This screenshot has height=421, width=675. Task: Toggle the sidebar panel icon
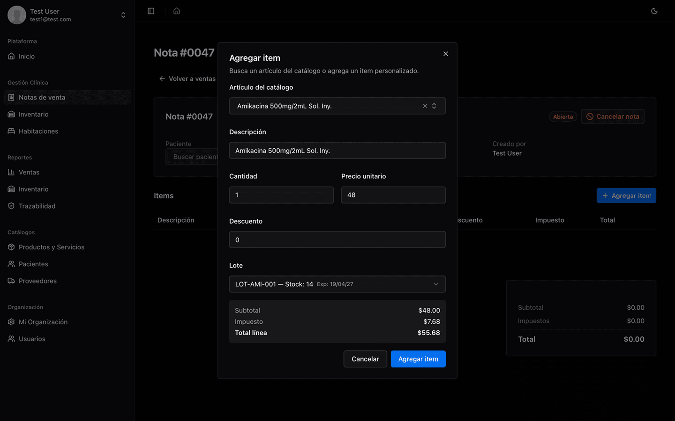[151, 11]
